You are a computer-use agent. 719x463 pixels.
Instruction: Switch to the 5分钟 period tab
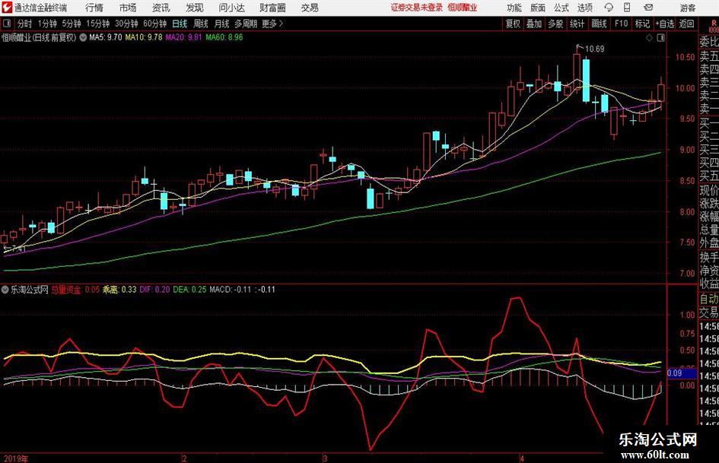click(x=71, y=24)
